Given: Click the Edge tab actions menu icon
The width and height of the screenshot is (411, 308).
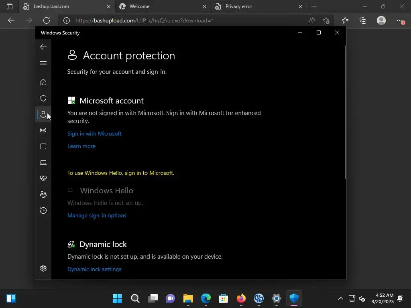Looking at the screenshot, I should [10, 6].
